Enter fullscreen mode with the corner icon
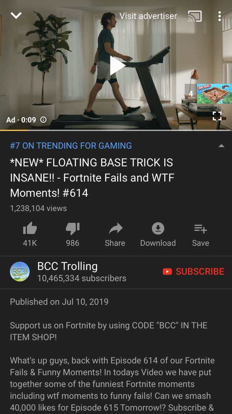Screen dimensions: 232x414 [217, 116]
